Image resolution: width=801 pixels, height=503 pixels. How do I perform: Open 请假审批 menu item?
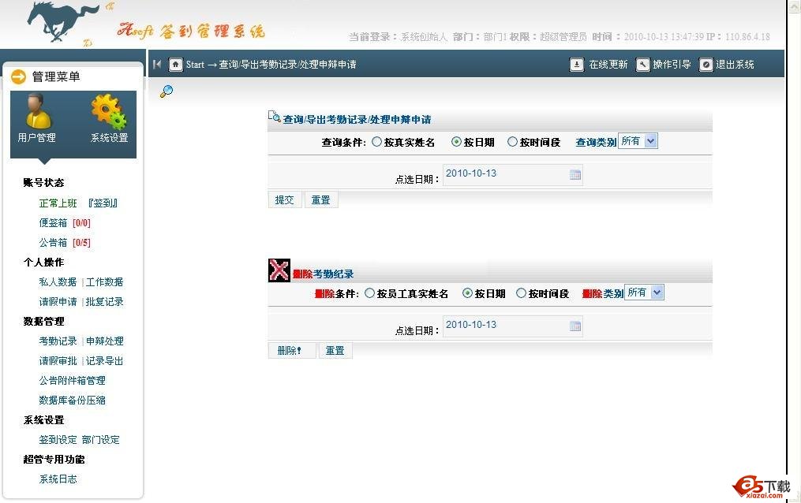click(x=58, y=361)
